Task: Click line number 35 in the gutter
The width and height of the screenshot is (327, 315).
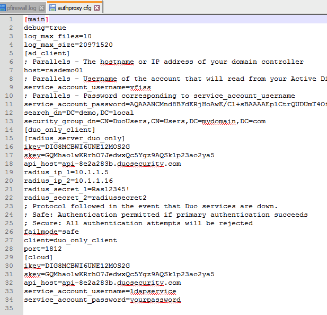Action: click(x=9, y=308)
